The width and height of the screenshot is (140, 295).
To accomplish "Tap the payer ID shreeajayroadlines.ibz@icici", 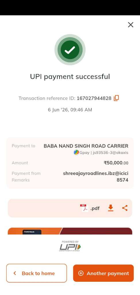I will click(96, 173).
